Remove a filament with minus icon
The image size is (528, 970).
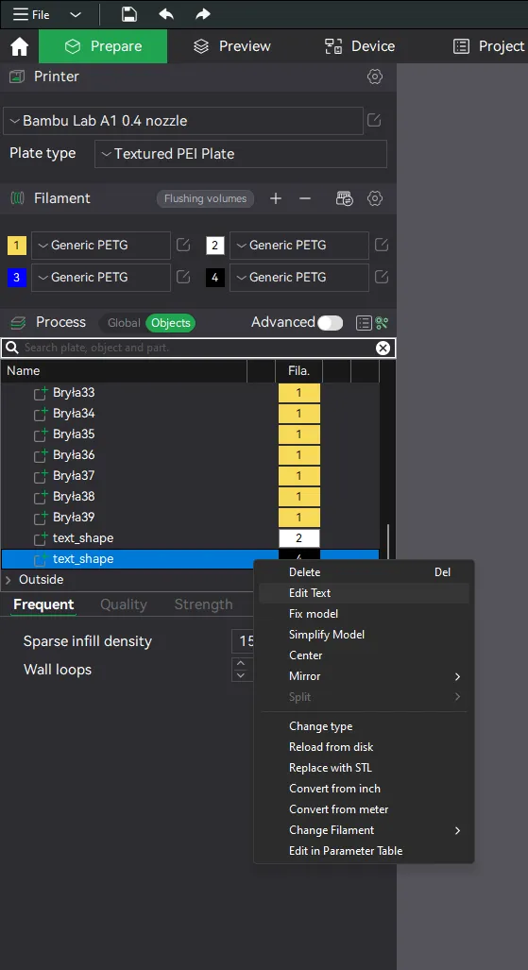[304, 198]
